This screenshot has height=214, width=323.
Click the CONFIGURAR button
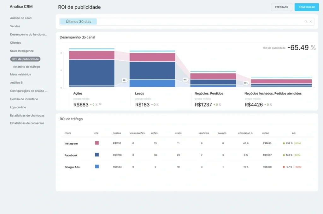click(306, 7)
